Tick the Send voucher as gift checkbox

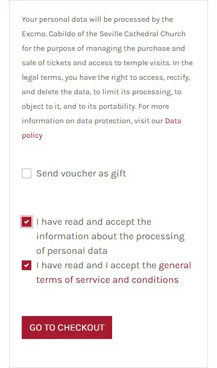point(27,173)
